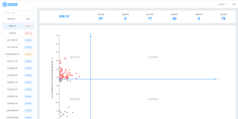
Task: Select 北京工商大学 in the list
Action: (18, 40)
